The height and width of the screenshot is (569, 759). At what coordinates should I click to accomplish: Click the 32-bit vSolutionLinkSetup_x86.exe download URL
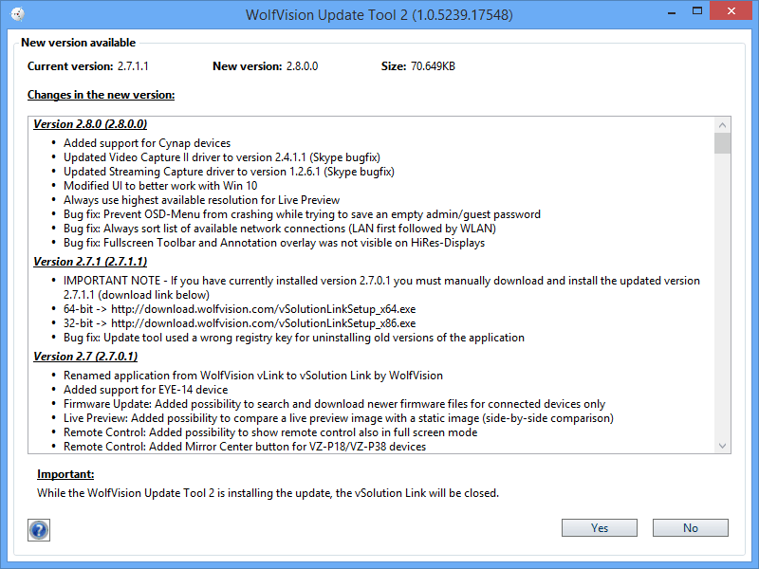tap(264, 323)
